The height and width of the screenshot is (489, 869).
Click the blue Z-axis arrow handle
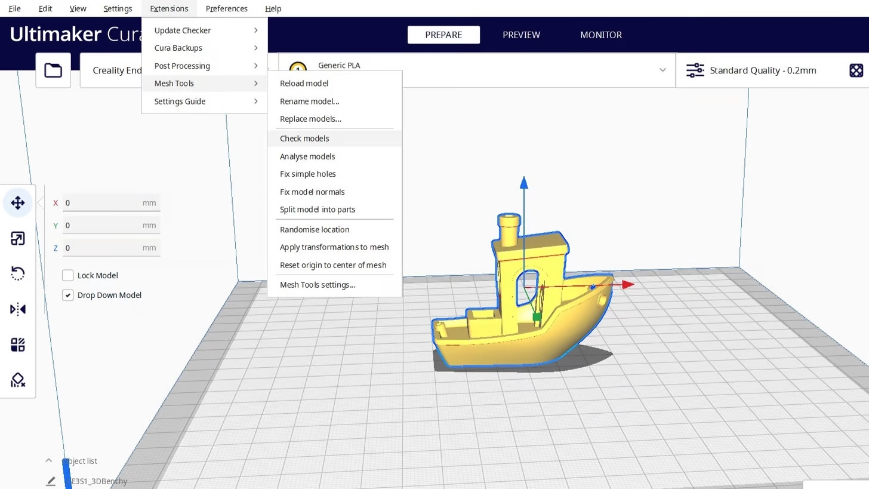[523, 183]
